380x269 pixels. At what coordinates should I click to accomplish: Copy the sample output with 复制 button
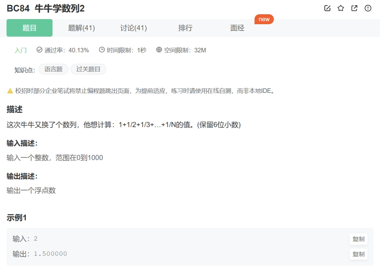(x=358, y=254)
